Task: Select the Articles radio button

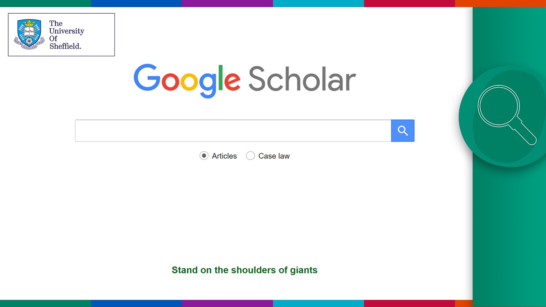Action: pos(204,156)
